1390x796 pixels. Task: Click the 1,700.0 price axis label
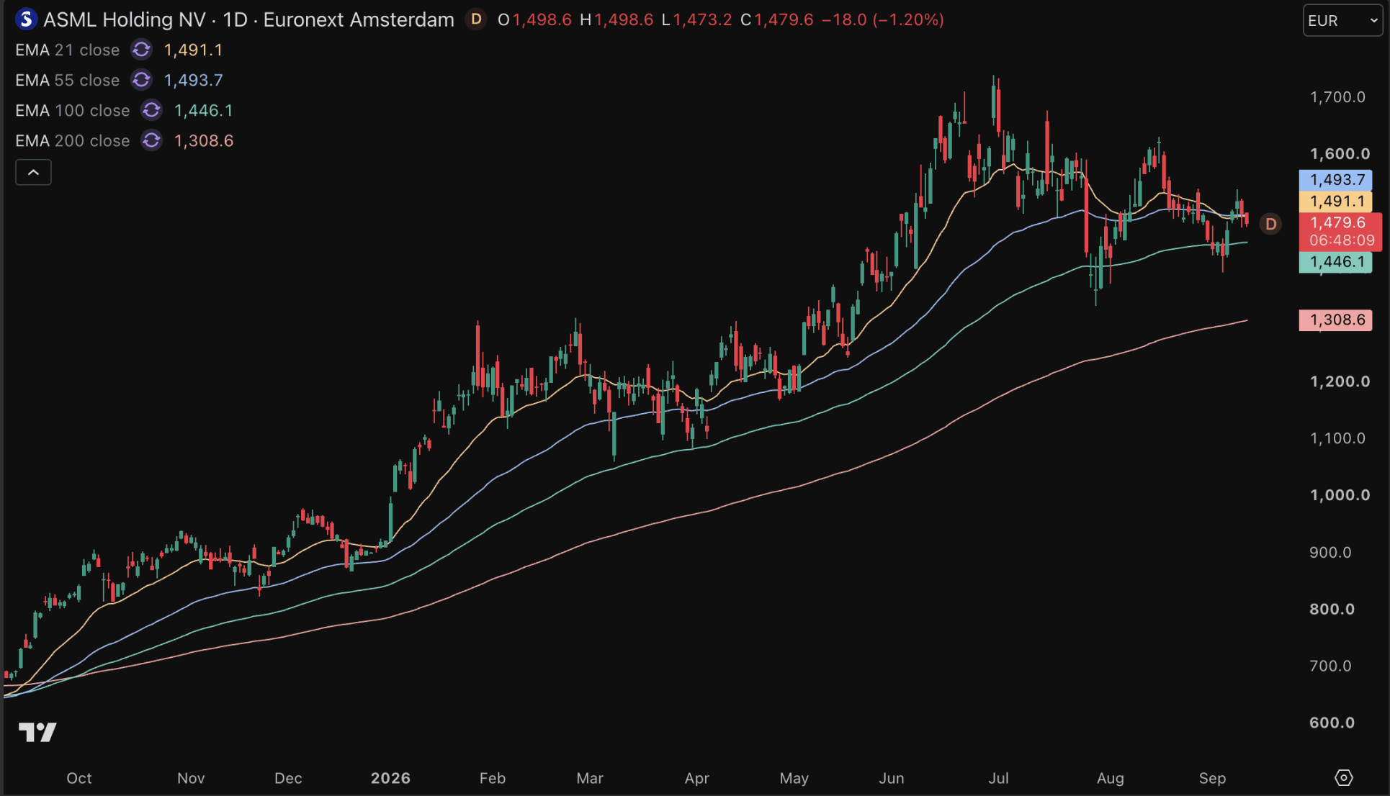click(1337, 96)
